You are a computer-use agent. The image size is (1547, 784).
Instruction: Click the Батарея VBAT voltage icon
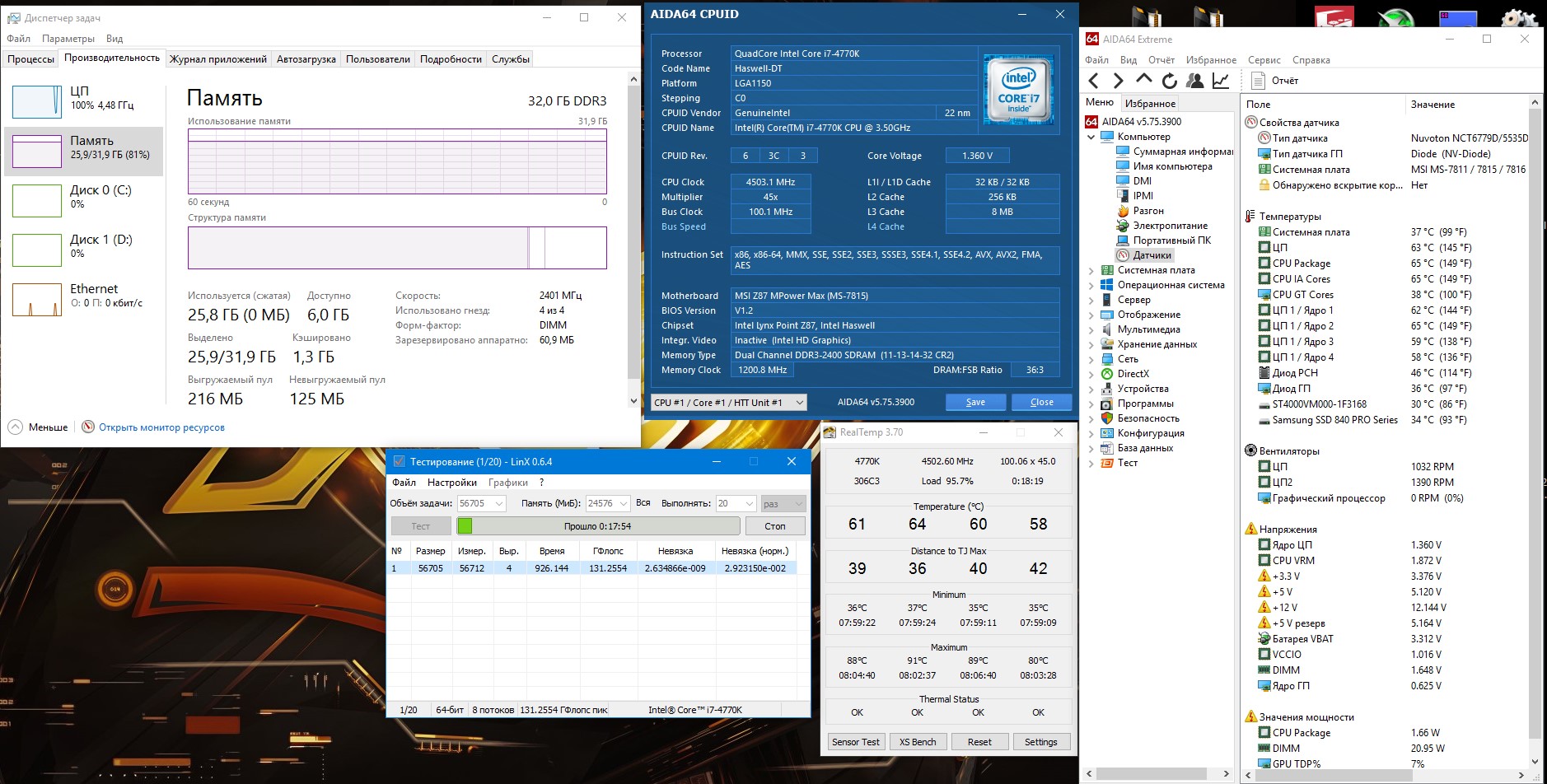pos(1264,639)
